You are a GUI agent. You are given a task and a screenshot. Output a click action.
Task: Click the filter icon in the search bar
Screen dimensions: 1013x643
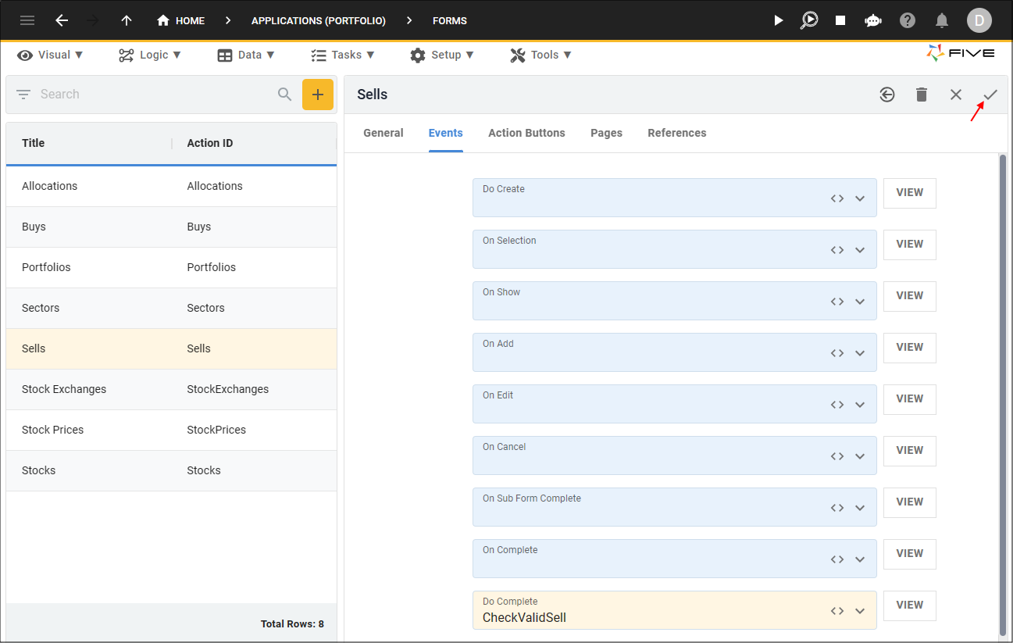pyautogui.click(x=23, y=95)
